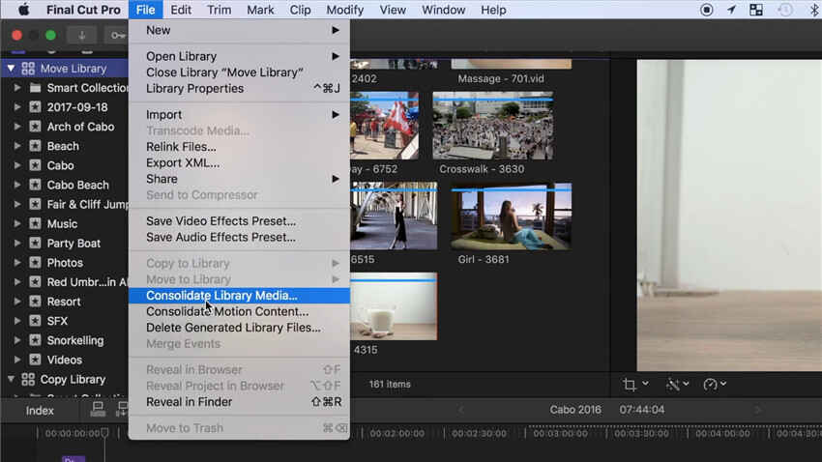Click the event star icon beside Videos
This screenshot has height=462, width=822.
(x=35, y=360)
